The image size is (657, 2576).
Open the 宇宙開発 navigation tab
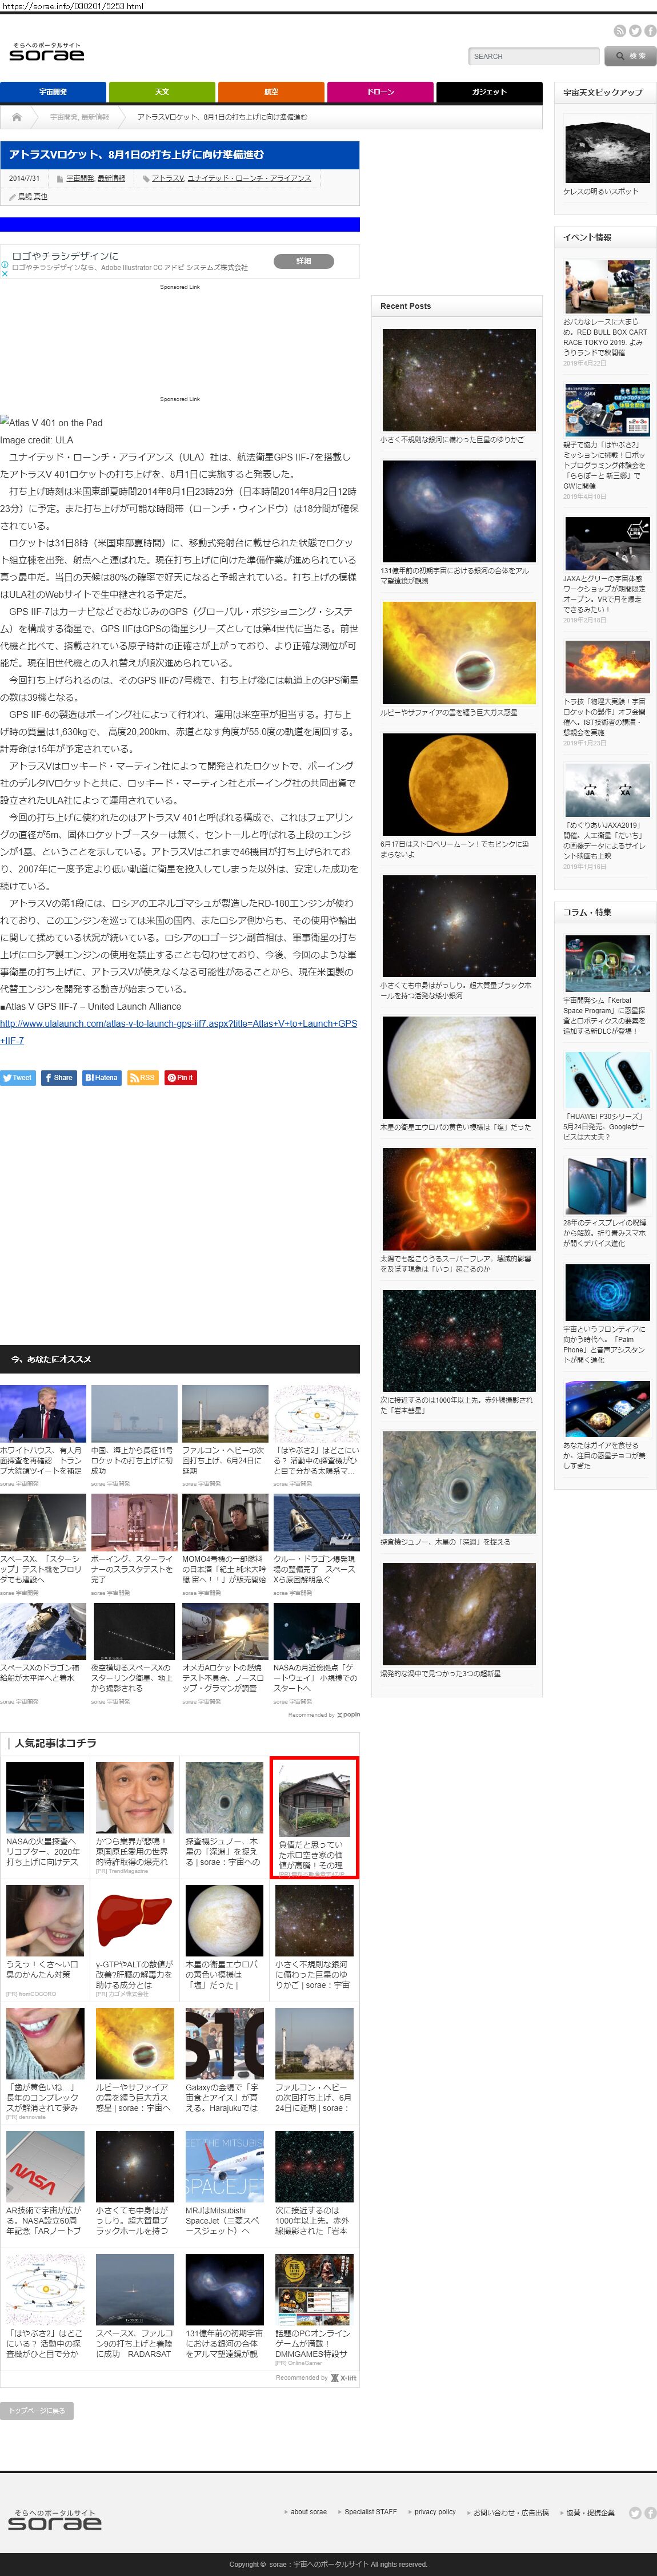click(53, 92)
